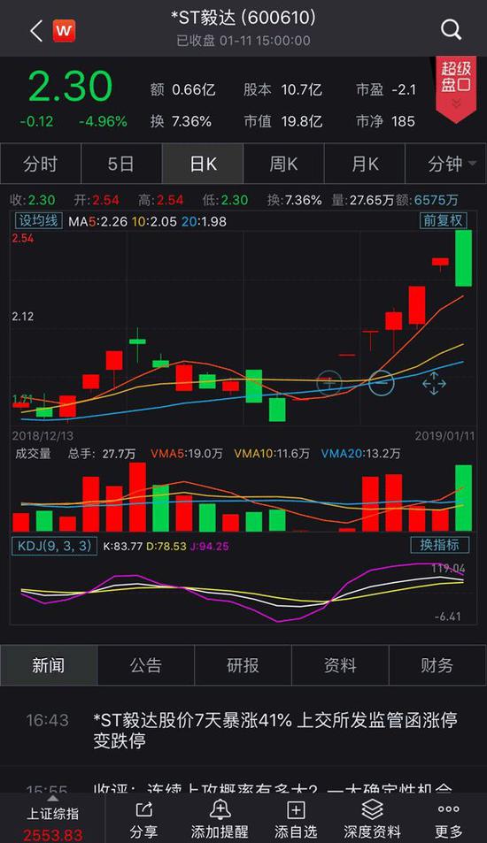This screenshot has height=843, width=487.
Task: Open 设均线 moving average settings
Action: pos(38,220)
